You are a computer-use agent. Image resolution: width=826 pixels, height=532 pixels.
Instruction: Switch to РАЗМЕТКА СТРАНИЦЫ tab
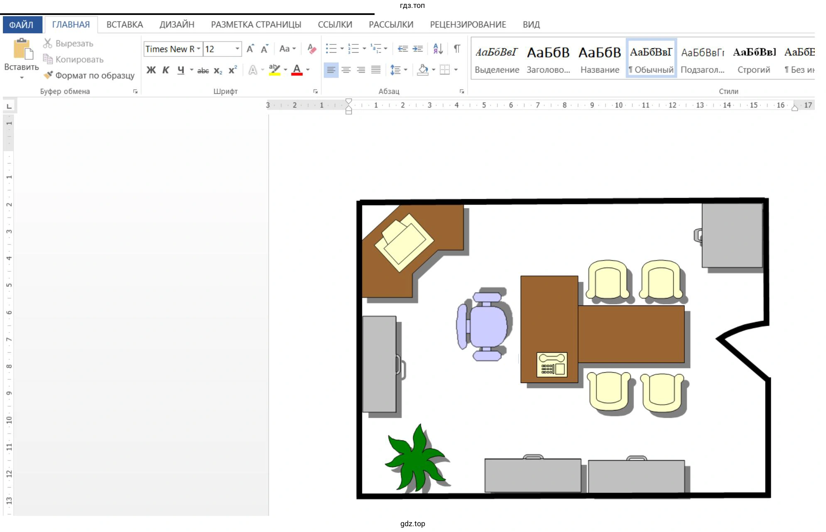[x=256, y=24]
